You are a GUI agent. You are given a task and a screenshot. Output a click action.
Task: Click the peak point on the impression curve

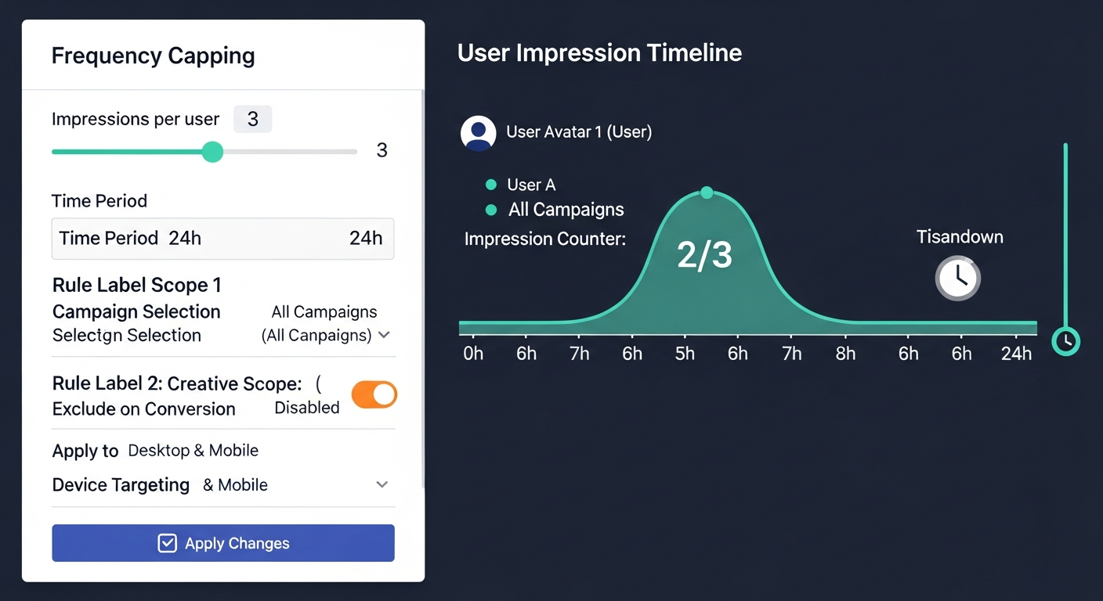tap(707, 193)
